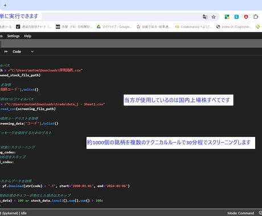The image size is (262, 216).
Task: Click the yf.download code line
Action: 65,186
